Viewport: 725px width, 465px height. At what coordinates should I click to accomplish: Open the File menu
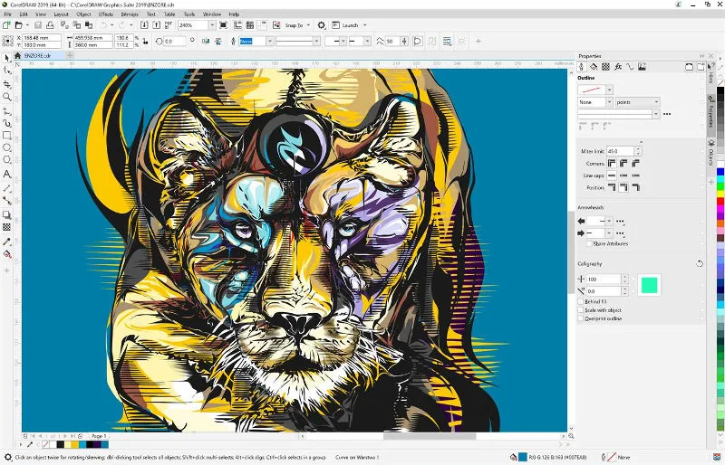(x=7, y=14)
